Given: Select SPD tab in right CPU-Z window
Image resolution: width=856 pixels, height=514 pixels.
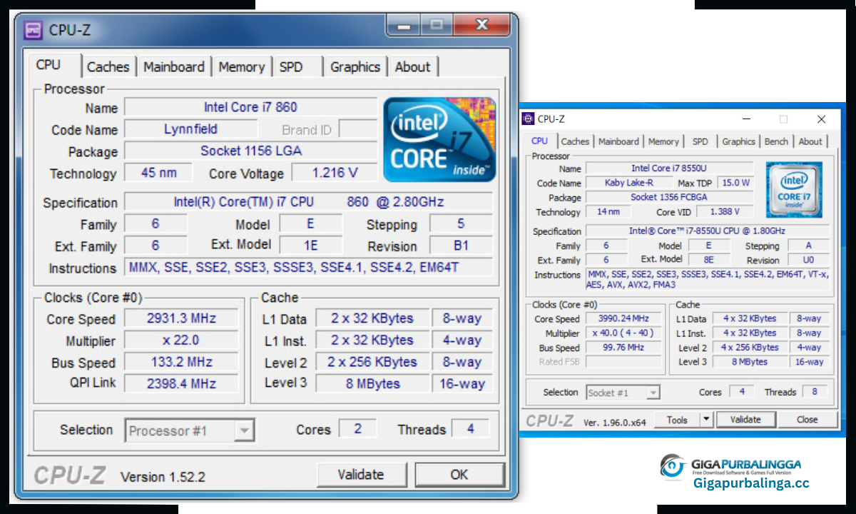Looking at the screenshot, I should (x=700, y=141).
